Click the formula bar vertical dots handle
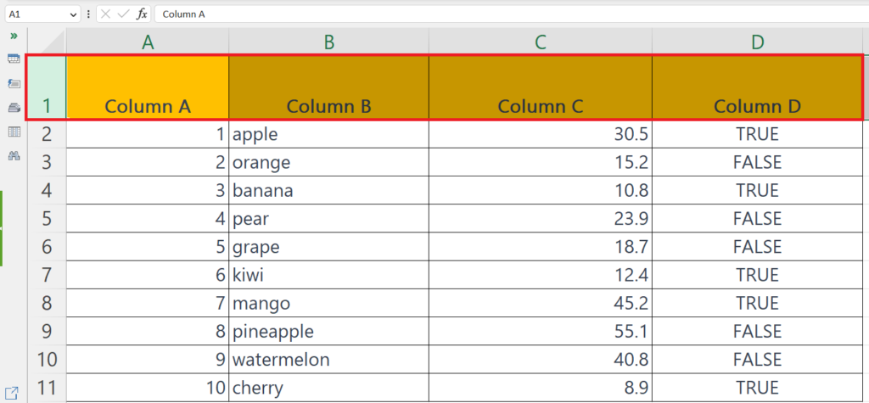Viewport: 869px width, 403px height. (x=88, y=14)
